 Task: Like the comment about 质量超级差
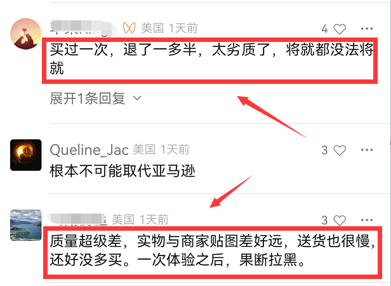340,221
